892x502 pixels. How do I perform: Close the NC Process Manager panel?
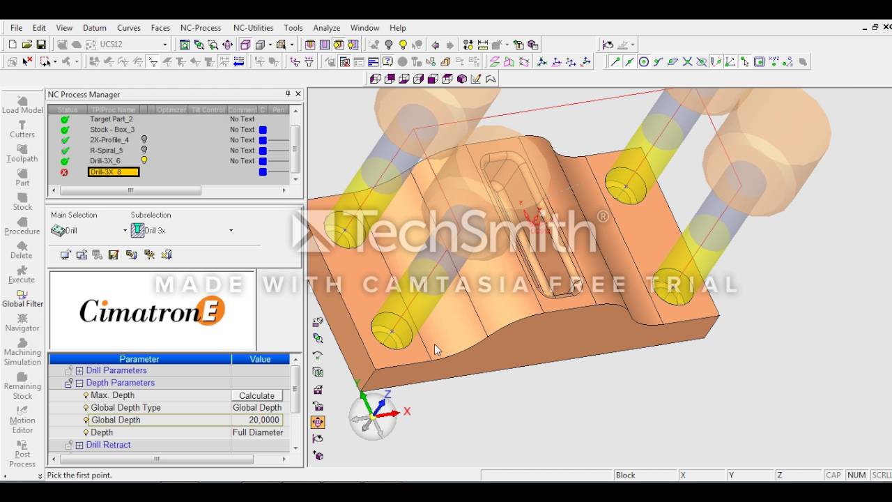(298, 93)
